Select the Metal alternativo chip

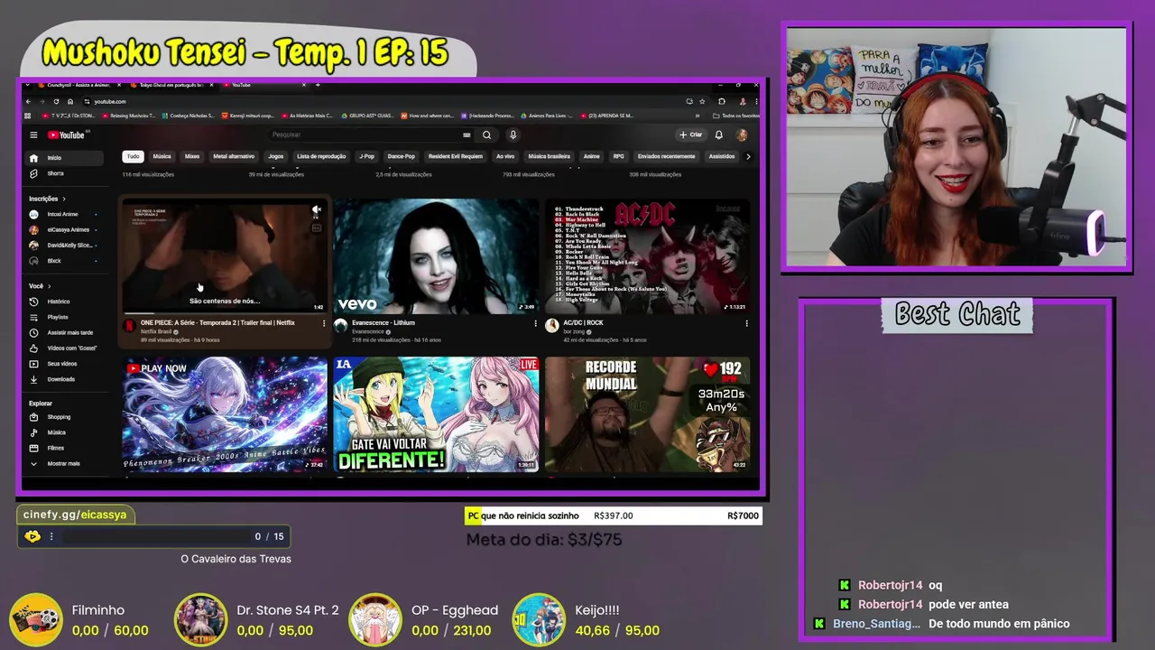[234, 156]
